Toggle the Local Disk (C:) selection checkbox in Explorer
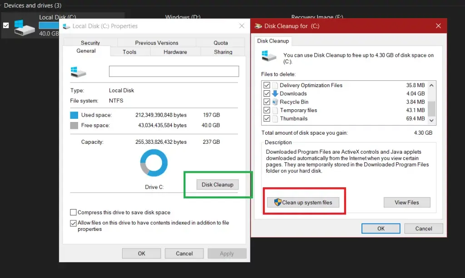Image resolution: width=465 pixels, height=278 pixels. [x=6, y=25]
